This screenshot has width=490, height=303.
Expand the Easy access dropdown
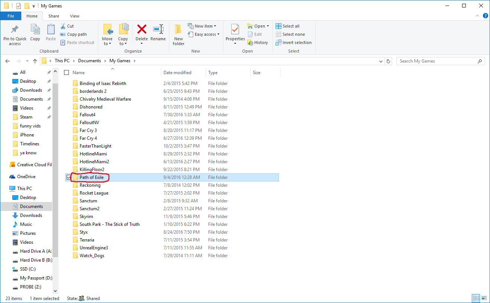point(203,34)
